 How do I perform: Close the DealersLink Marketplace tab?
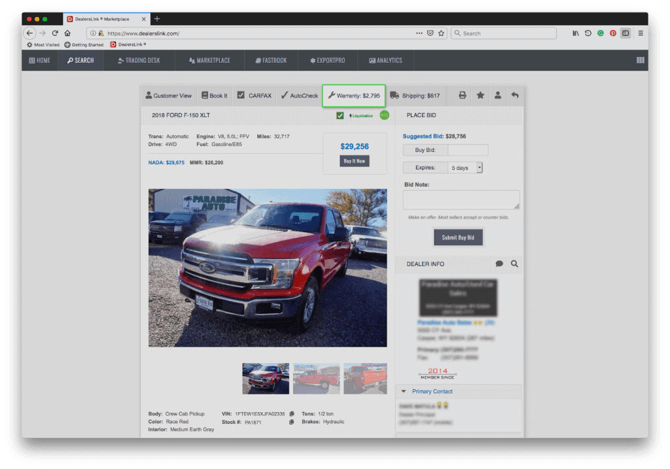(143, 19)
